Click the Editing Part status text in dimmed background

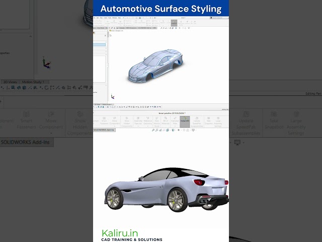(x=313, y=93)
